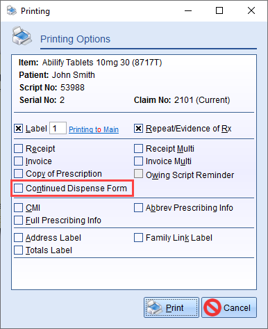Viewport: 268px width, 329px height.
Task: Enable the Totals Label checkbox
Action: click(x=19, y=250)
